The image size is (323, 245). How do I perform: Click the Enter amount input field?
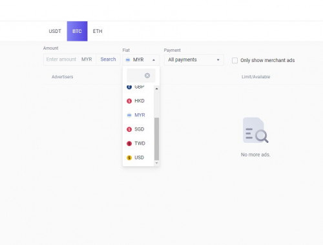(61, 59)
